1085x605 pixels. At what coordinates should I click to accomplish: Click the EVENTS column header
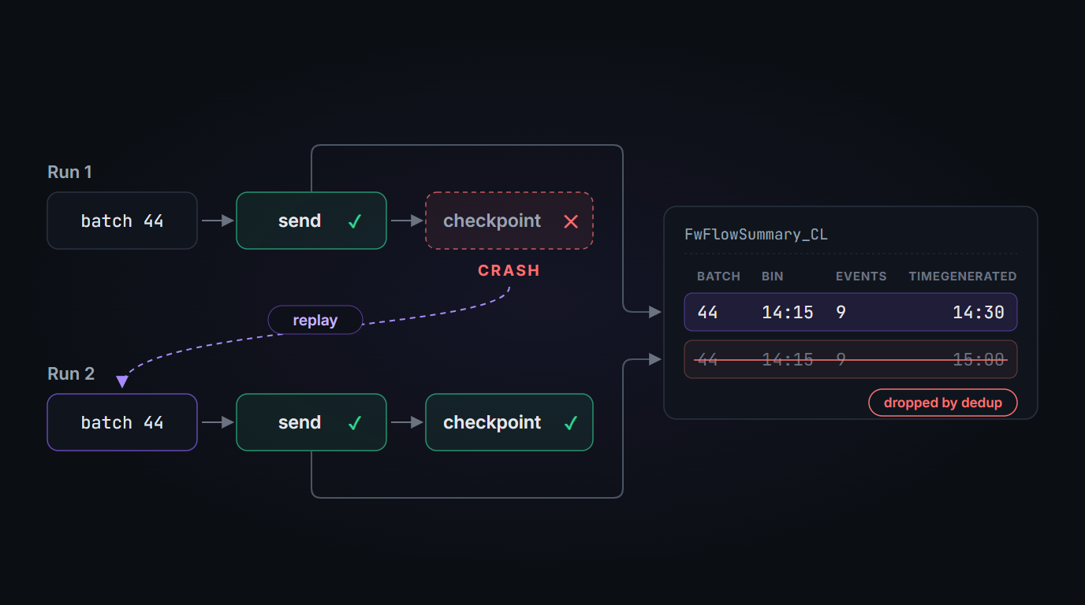861,277
